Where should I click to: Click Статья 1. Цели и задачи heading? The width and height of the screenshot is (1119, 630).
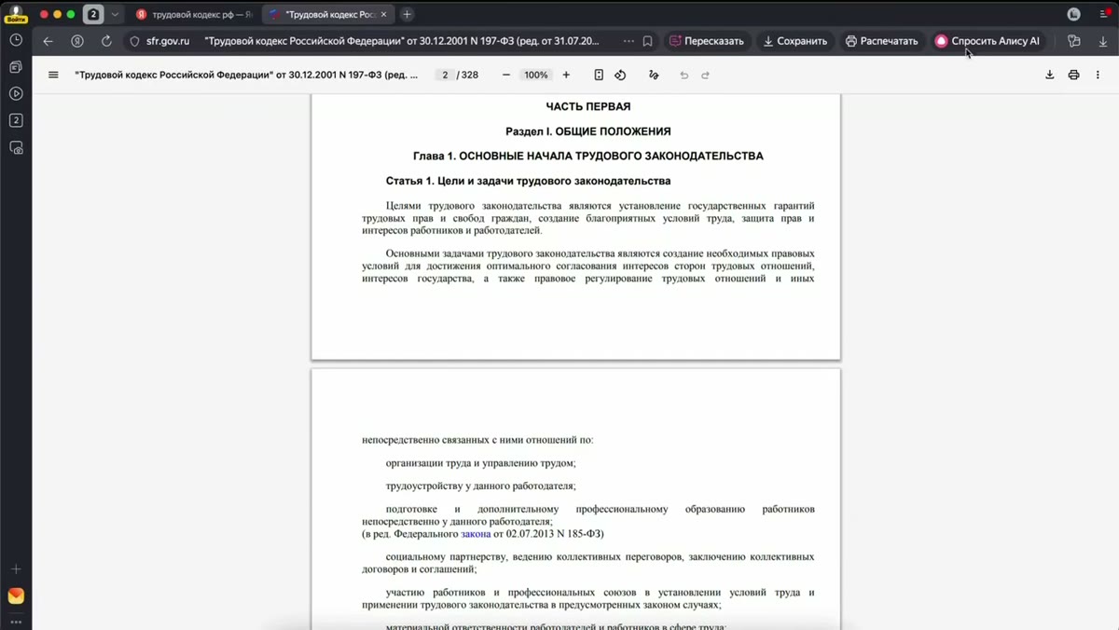pos(529,181)
